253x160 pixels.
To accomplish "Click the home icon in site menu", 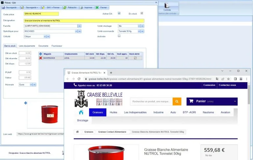I will coord(81,112).
